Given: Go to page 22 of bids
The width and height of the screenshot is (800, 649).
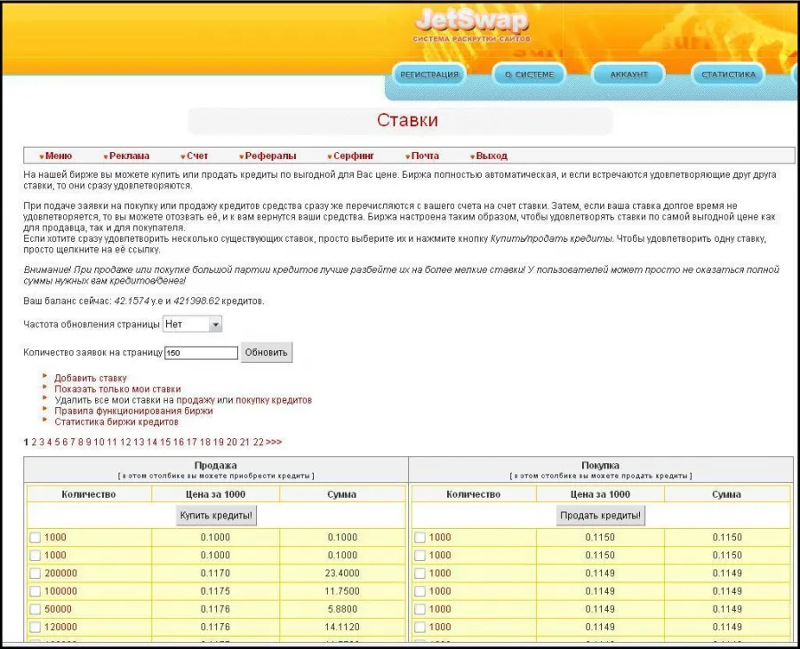Looking at the screenshot, I should pyautogui.click(x=258, y=442).
